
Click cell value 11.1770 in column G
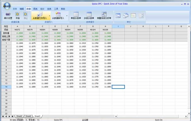[93, 77]
